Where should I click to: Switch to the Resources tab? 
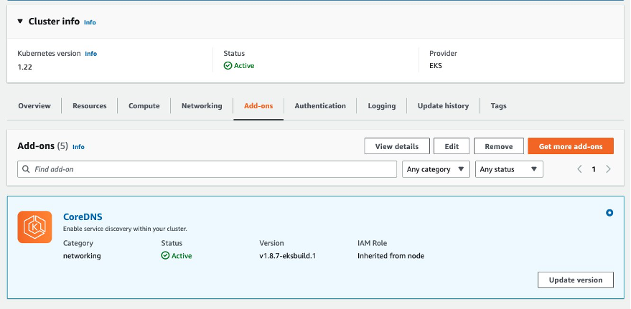click(x=90, y=106)
